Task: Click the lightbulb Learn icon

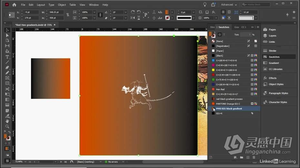Action: pyautogui.click(x=205, y=4)
